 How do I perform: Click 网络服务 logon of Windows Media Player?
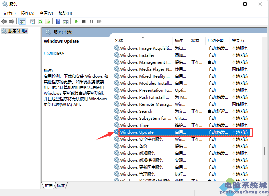coord(240,69)
